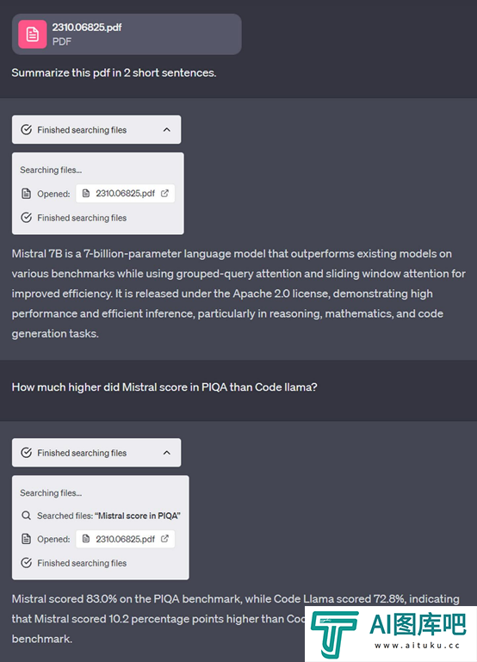Click the magnifier icon beside Searched files

(26, 516)
